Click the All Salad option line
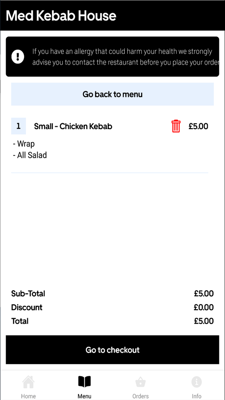The image size is (225, 400). [x=30, y=155]
